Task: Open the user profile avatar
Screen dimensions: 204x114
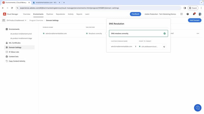Action: (200, 14)
